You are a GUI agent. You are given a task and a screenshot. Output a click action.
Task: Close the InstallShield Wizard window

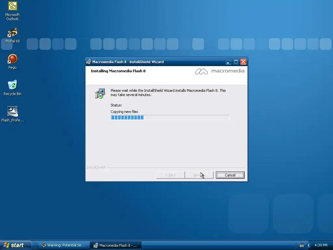pyautogui.click(x=243, y=62)
